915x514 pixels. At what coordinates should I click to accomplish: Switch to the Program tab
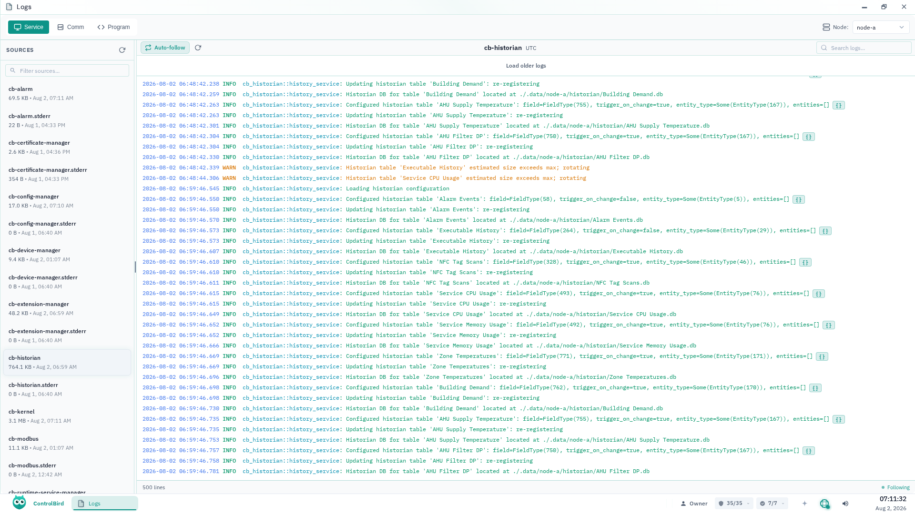click(x=113, y=27)
